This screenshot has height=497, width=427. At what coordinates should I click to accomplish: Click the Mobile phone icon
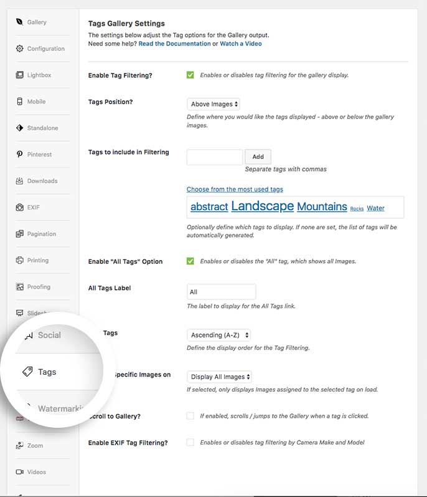[20, 102]
